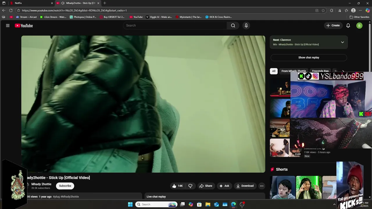Click the main video player
The width and height of the screenshot is (372, 209).
[x=143, y=104]
